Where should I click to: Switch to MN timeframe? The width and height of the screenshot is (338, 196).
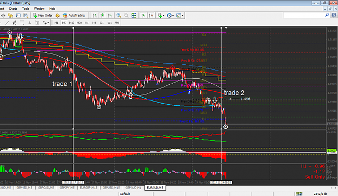[117, 23]
